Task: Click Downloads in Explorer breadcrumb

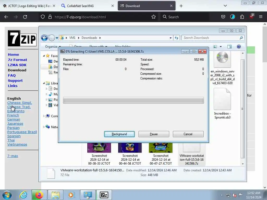Action: (89, 38)
